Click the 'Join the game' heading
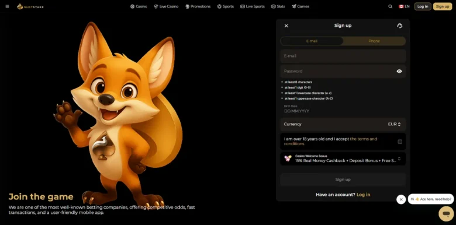456x225 pixels. pos(41,197)
